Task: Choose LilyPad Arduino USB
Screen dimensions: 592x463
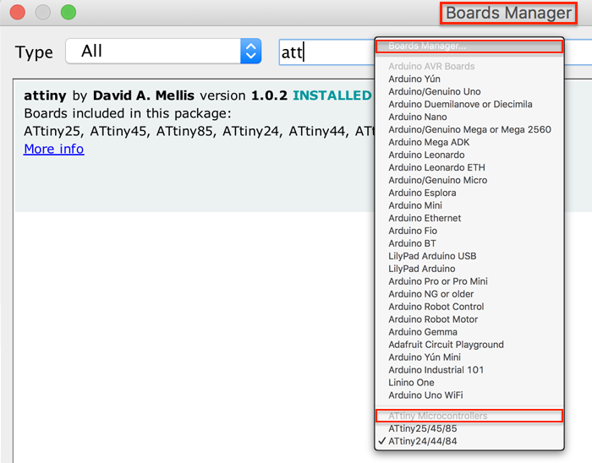Action: click(469, 256)
